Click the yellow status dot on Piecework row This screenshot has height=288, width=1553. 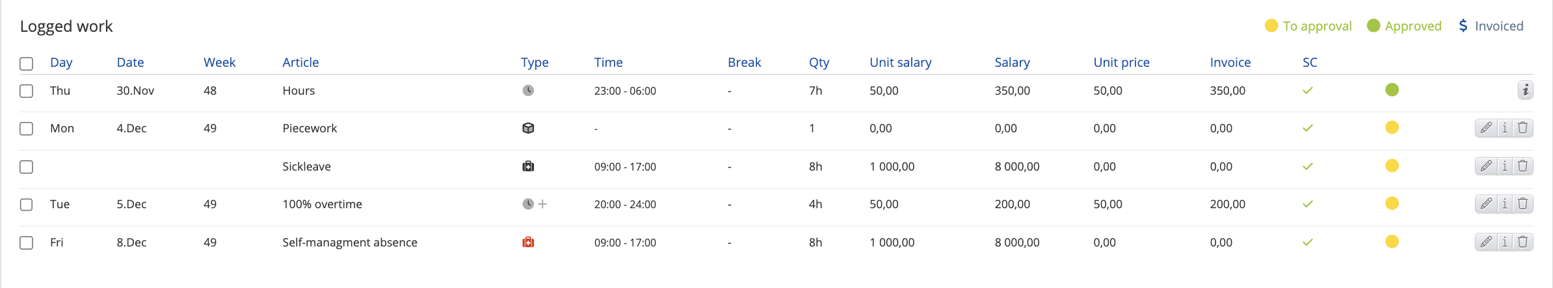1392,127
